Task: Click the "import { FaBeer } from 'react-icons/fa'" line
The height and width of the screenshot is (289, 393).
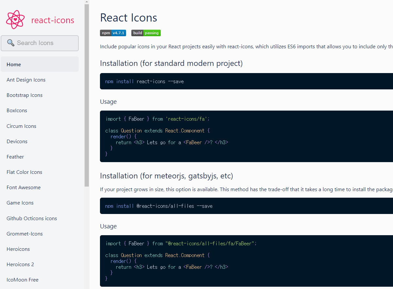Action: (157, 119)
